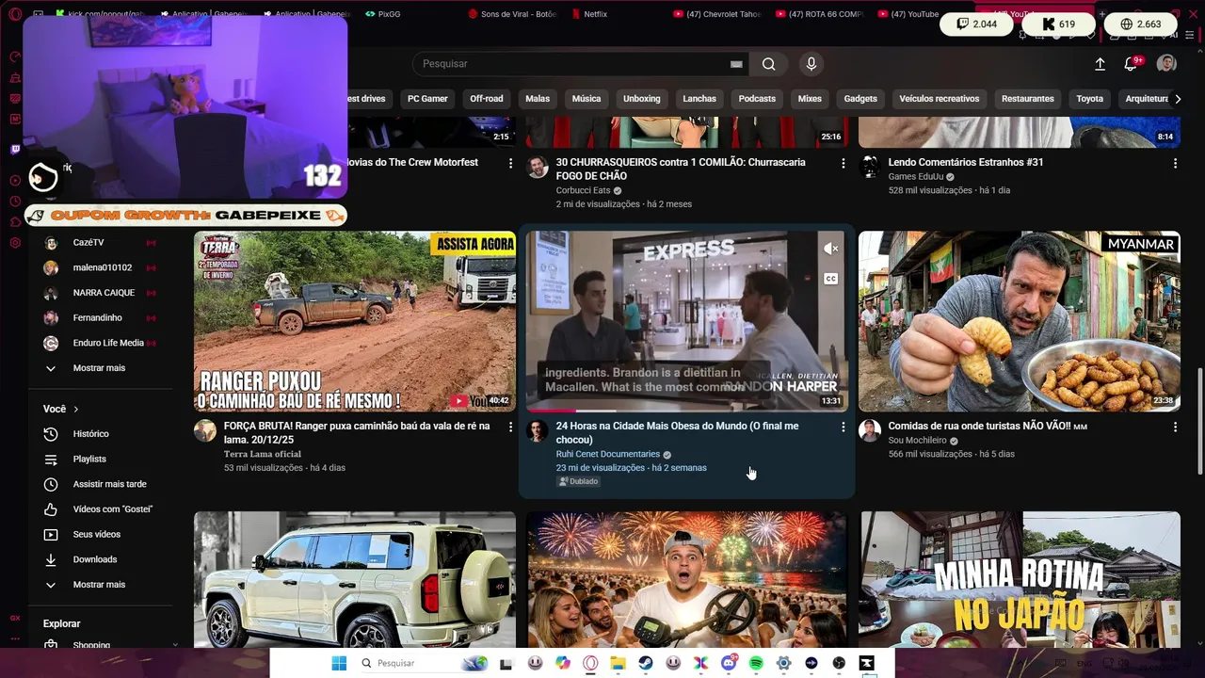Screen dimensions: 1205x678
Task: Open File Explorer from the taskbar
Action: [x=618, y=663]
